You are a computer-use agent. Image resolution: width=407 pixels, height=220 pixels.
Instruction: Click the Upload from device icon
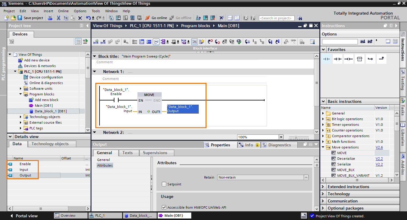click(x=125, y=18)
